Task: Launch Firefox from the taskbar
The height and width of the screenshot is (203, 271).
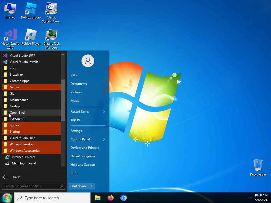Action: [110, 198]
